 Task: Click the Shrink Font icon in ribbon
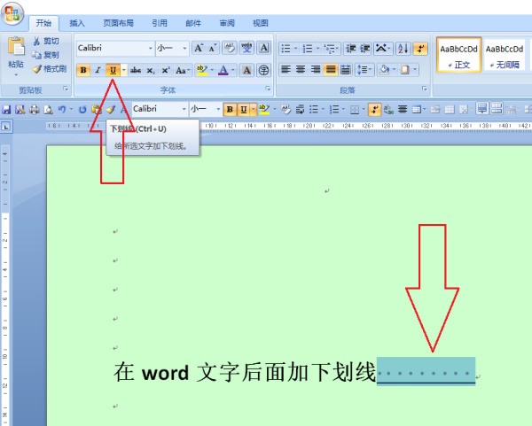tap(213, 48)
